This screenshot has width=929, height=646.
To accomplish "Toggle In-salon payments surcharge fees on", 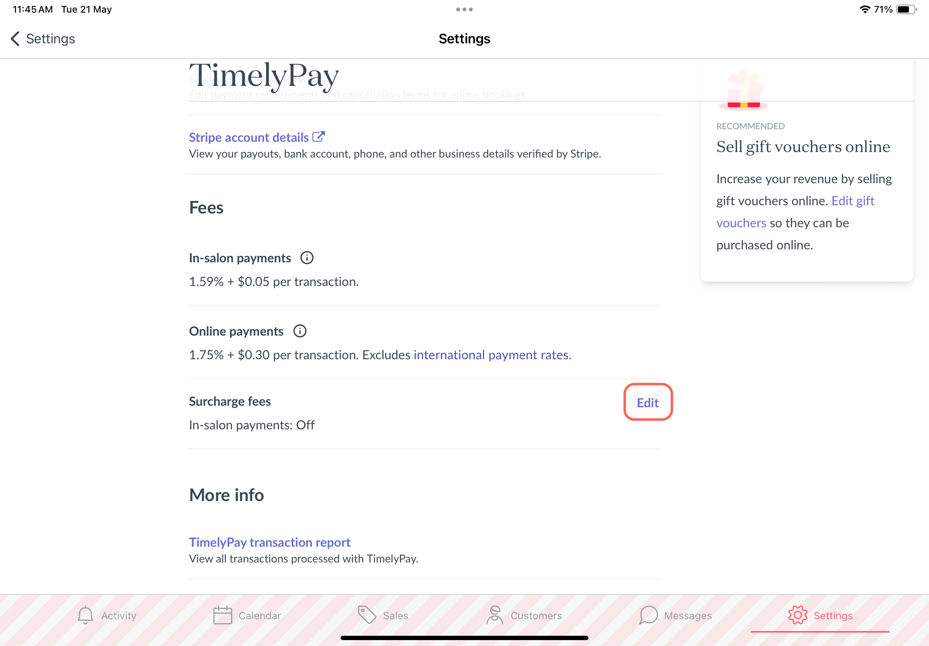I will tap(647, 403).
